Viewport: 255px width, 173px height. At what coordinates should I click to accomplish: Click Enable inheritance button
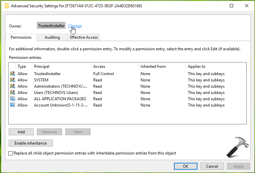pyautogui.click(x=31, y=143)
